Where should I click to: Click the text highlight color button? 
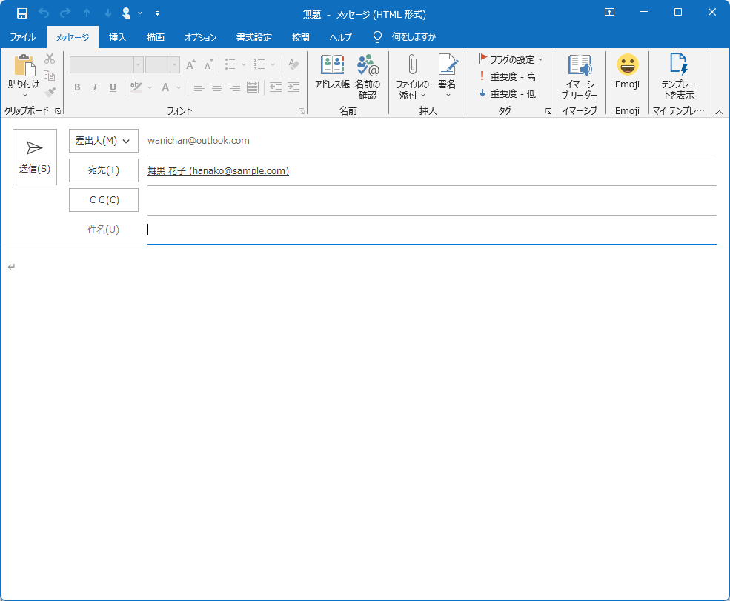[x=136, y=87]
